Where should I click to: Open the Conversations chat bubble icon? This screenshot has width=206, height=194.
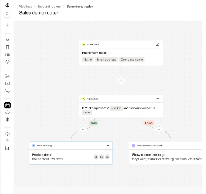(7, 112)
